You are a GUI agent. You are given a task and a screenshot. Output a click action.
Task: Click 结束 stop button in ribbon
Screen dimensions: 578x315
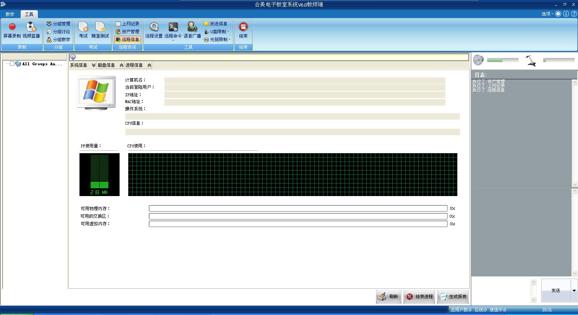tap(243, 30)
